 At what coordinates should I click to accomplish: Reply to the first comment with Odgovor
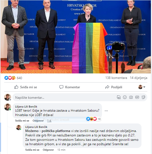(38, 121)
